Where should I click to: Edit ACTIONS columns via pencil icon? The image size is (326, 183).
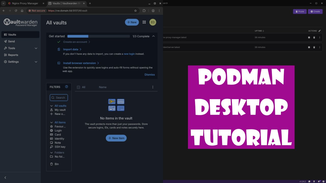pyautogui.click(x=320, y=31)
